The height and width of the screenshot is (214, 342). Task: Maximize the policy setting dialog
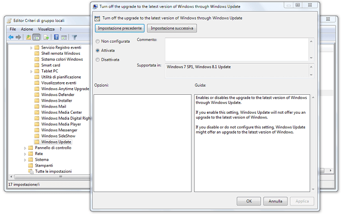click(298, 5)
